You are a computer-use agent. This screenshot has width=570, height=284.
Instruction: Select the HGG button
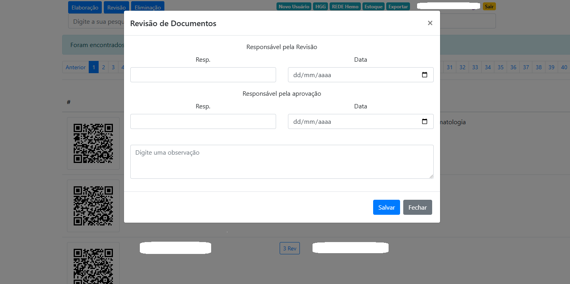321,7
